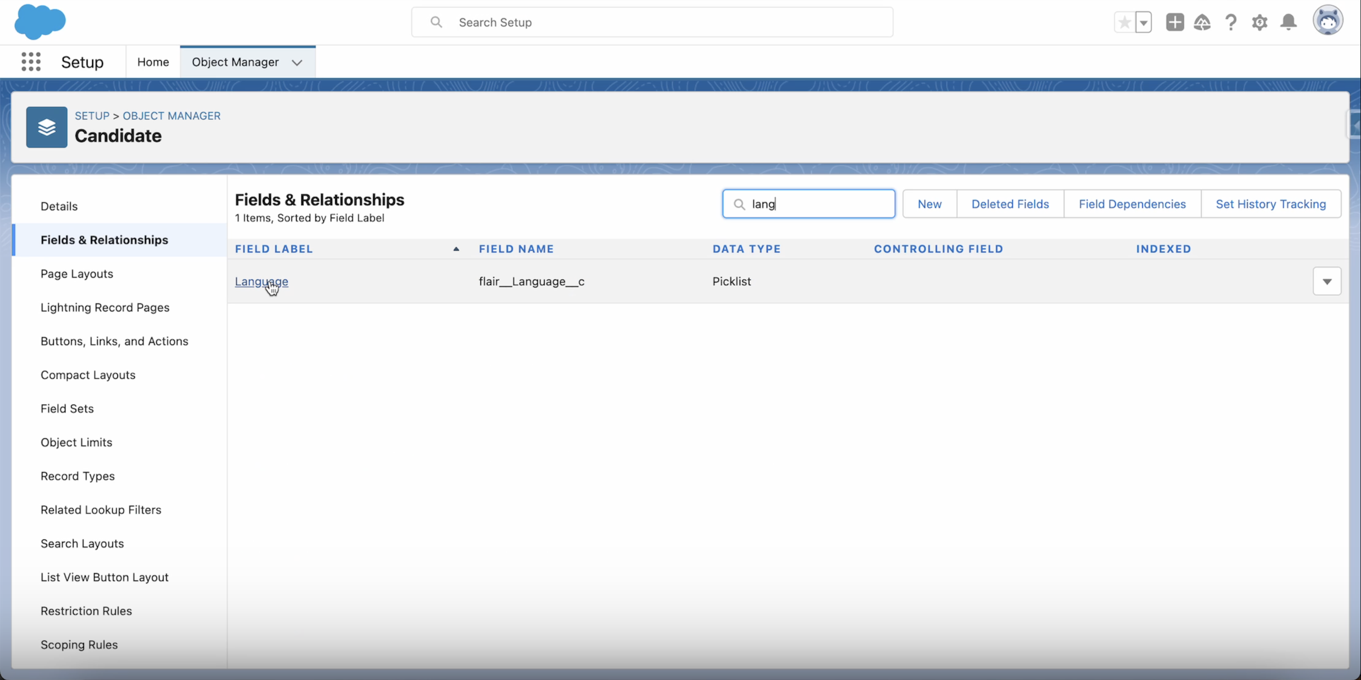This screenshot has height=680, width=1361.
Task: Click the Search Setup input field
Action: pyautogui.click(x=652, y=22)
